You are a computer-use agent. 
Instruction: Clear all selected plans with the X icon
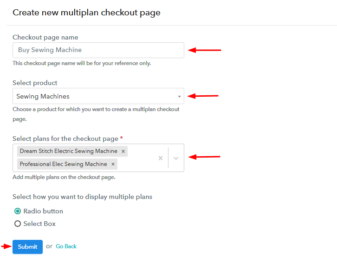point(161,158)
